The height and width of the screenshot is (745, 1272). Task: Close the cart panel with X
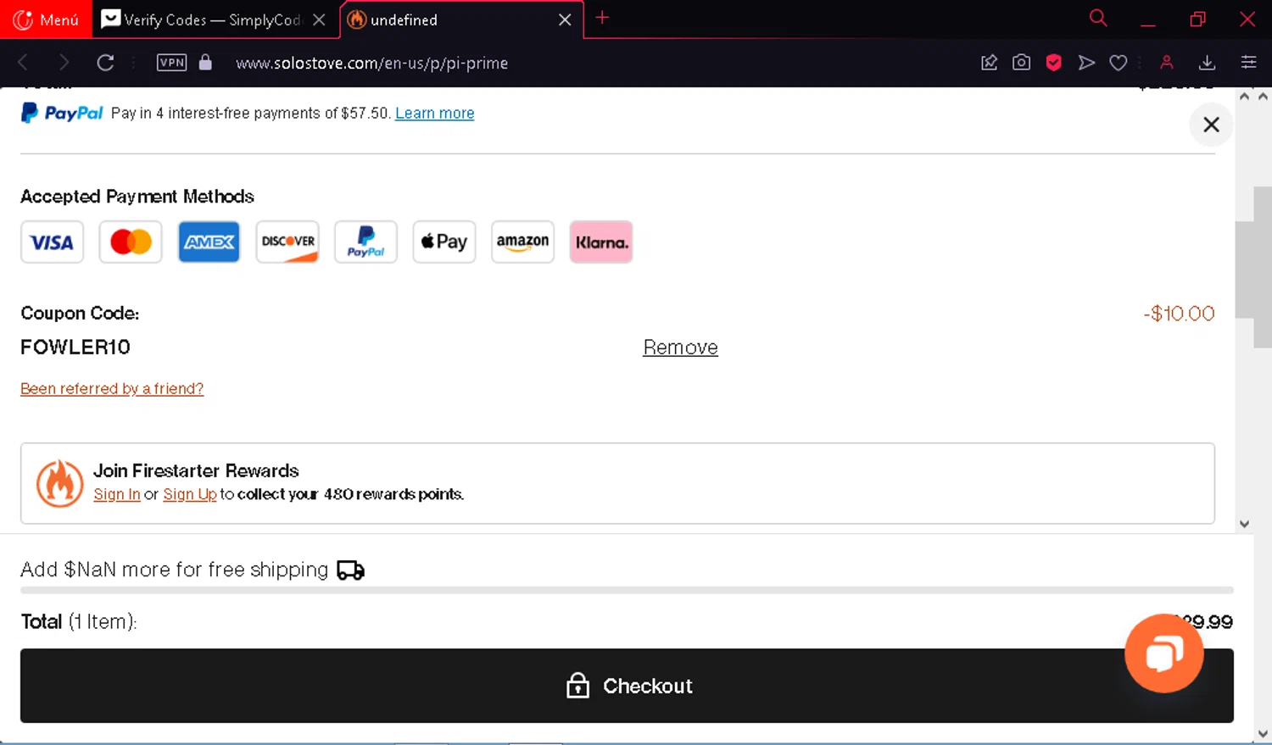1211,125
